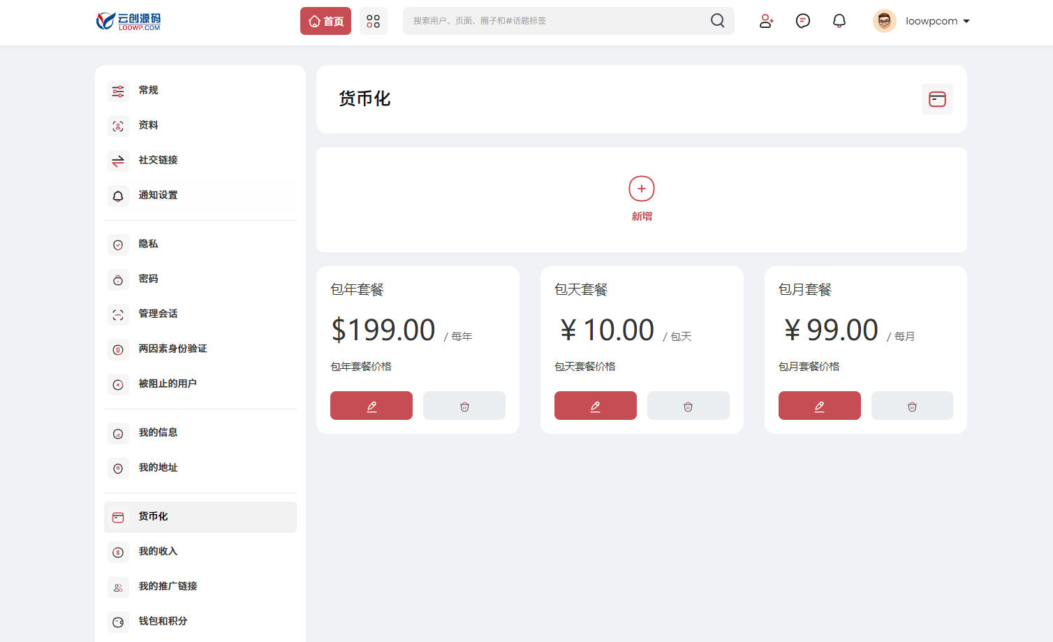The width and height of the screenshot is (1053, 642).
Task: Click the plus circle to add plan
Action: 642,189
